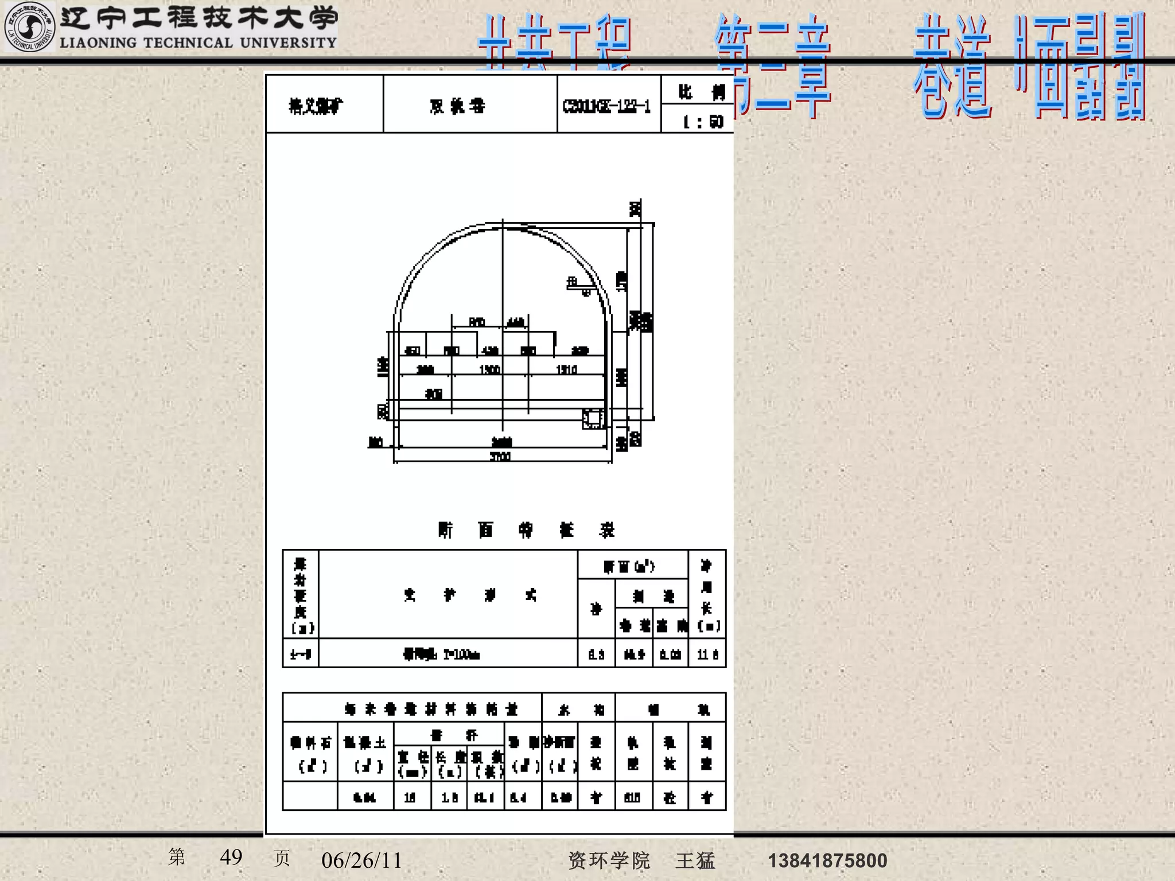Click the 资环学院 text in footer
This screenshot has height=881, width=1175.
click(609, 860)
